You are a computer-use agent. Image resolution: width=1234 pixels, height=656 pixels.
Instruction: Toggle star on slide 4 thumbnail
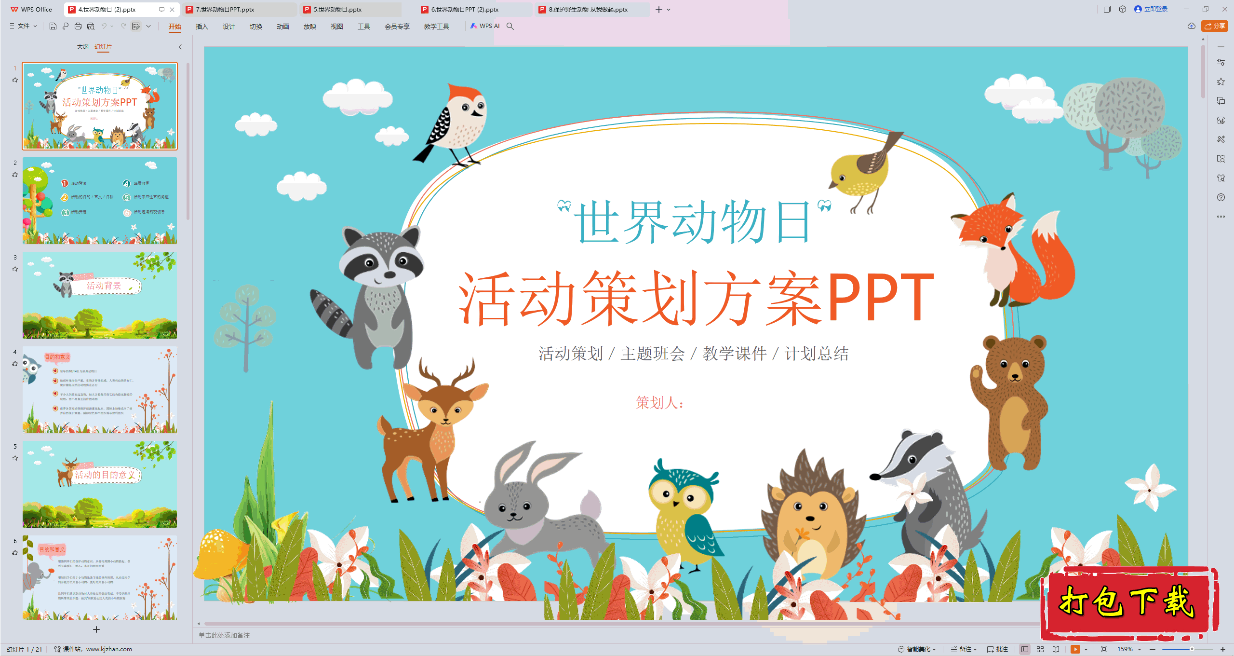[x=15, y=364]
